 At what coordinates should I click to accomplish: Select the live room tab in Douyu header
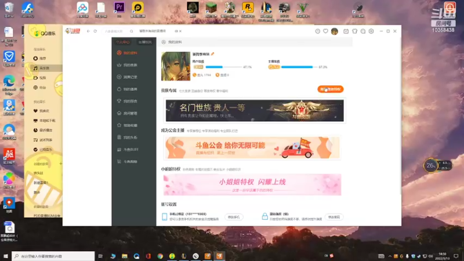pyautogui.click(x=153, y=31)
